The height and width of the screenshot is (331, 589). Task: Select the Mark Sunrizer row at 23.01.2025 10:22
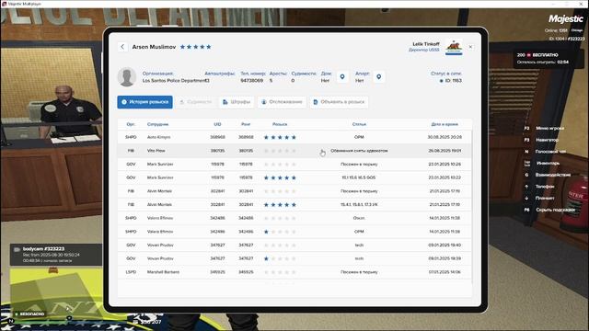point(294,177)
